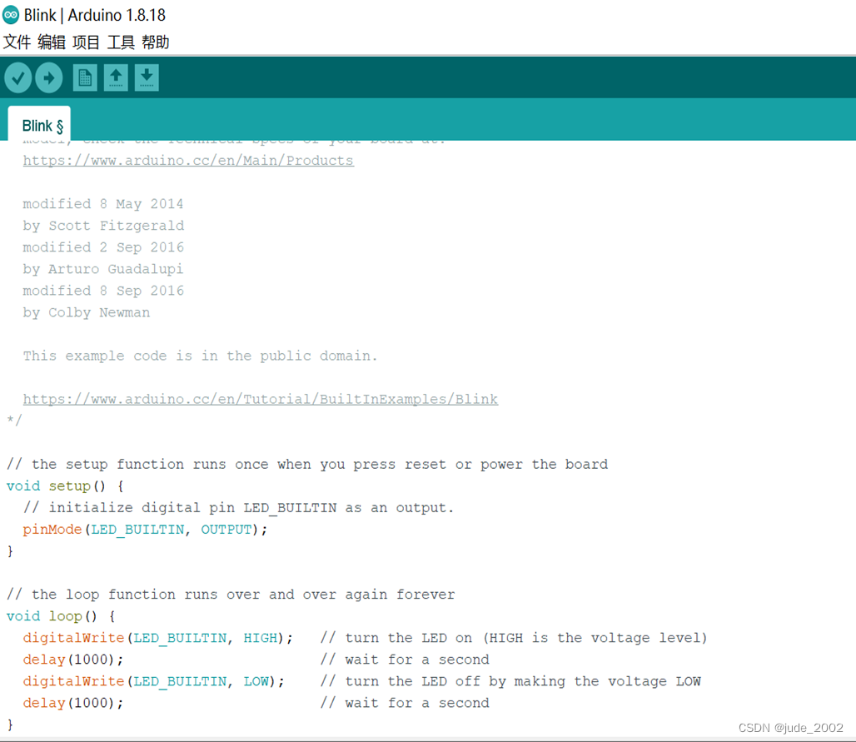Click the comment 'initialize digital pin LED_BUILTIN as an output'

coord(239,508)
